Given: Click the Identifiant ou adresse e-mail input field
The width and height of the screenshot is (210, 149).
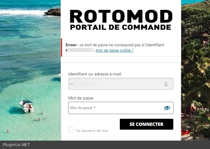Looking at the screenshot, I should pos(121,84).
